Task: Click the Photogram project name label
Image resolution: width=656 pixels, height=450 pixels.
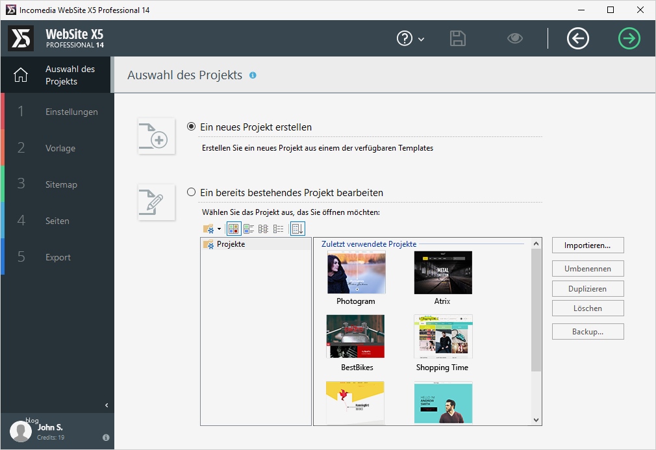Action: tap(356, 301)
